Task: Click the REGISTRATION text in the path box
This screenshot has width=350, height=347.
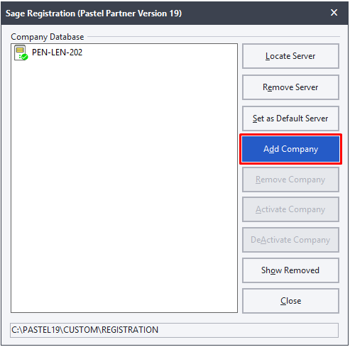Action: pos(130,330)
